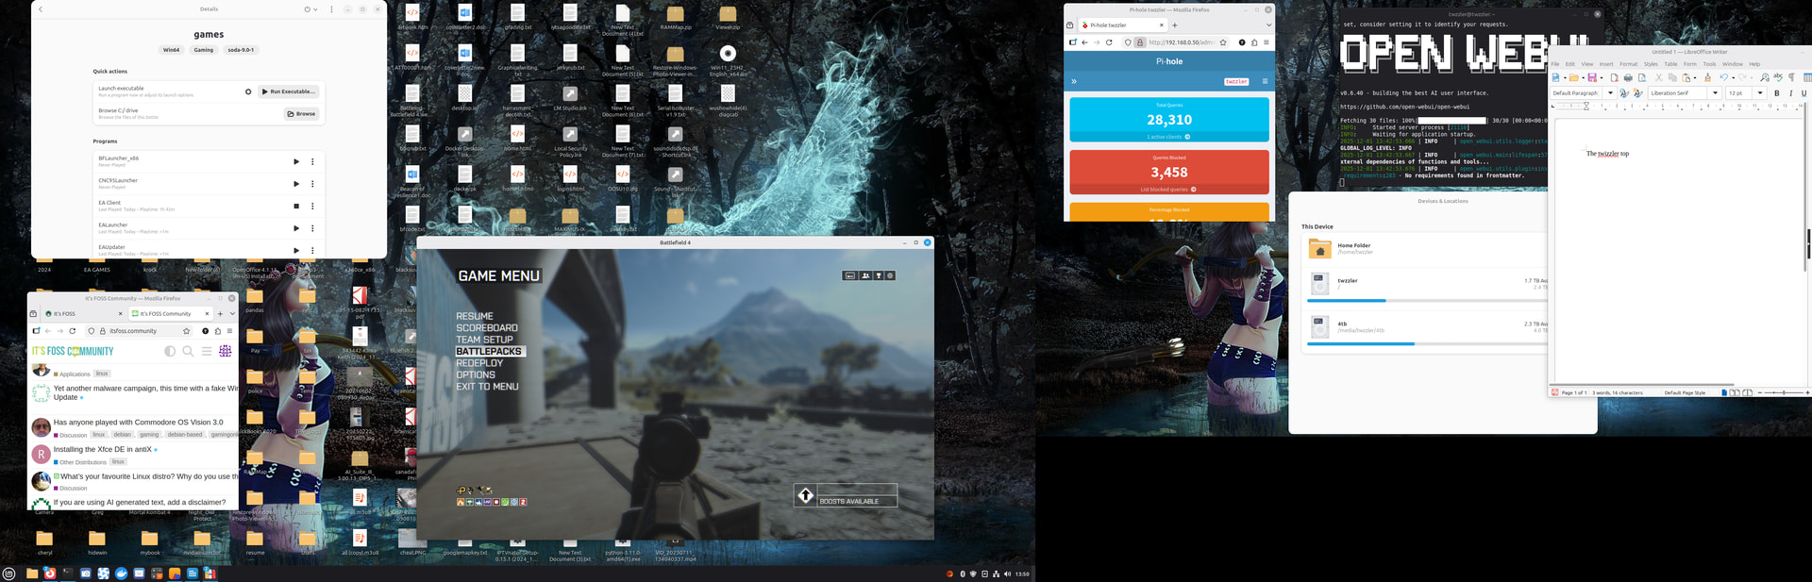Browse the bottle's C:/ drive
The height and width of the screenshot is (582, 1812).
click(301, 113)
